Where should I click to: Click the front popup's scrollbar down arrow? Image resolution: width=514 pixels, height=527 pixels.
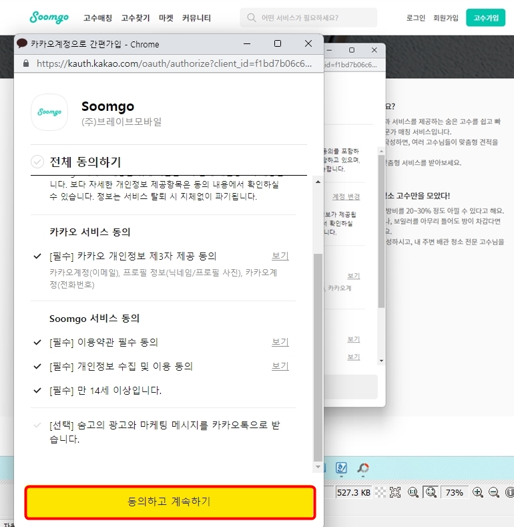point(318,466)
